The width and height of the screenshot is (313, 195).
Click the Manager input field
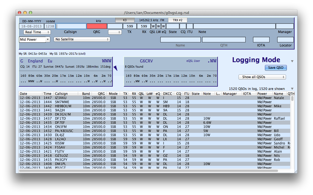point(285,26)
